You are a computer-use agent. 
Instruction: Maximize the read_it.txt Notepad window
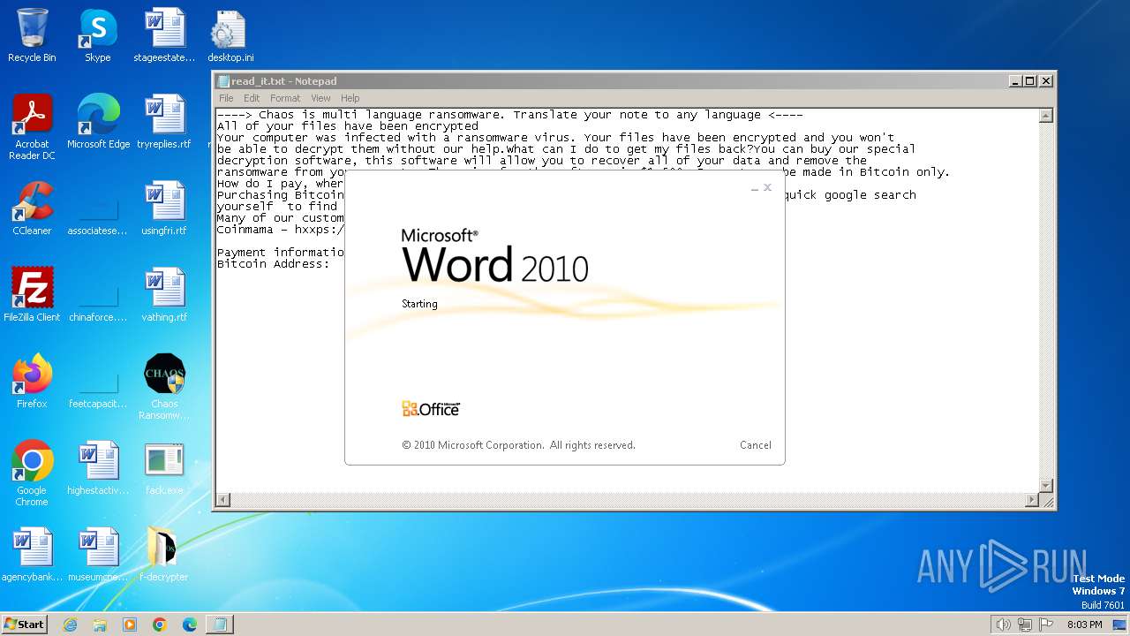(1030, 80)
